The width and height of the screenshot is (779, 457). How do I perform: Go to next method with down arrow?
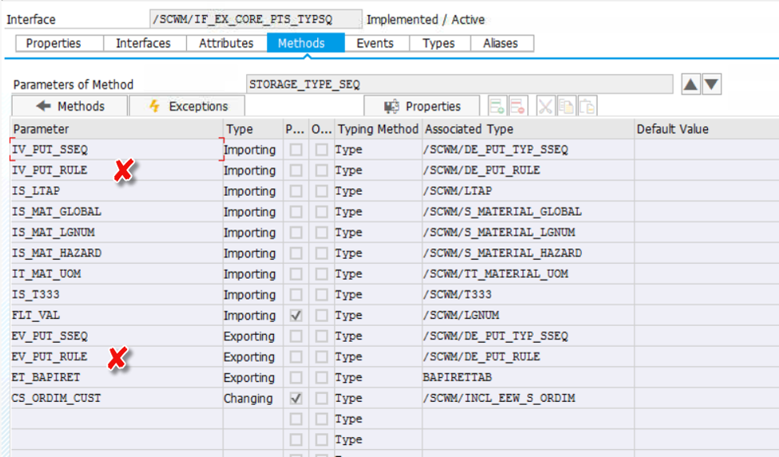[711, 85]
